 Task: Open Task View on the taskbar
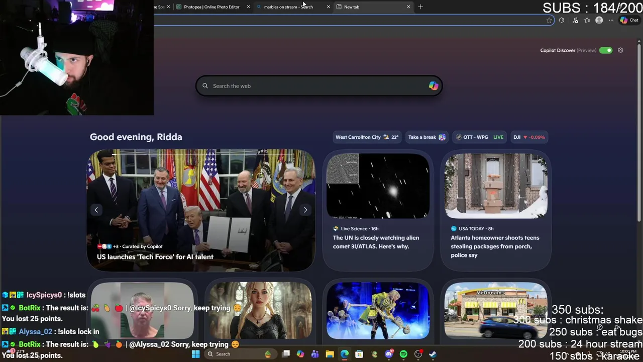click(x=286, y=354)
